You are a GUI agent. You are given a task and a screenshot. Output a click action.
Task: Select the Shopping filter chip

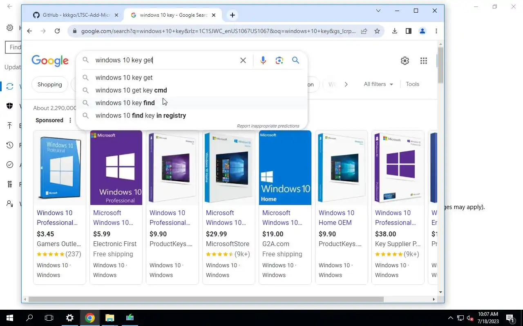[50, 85]
